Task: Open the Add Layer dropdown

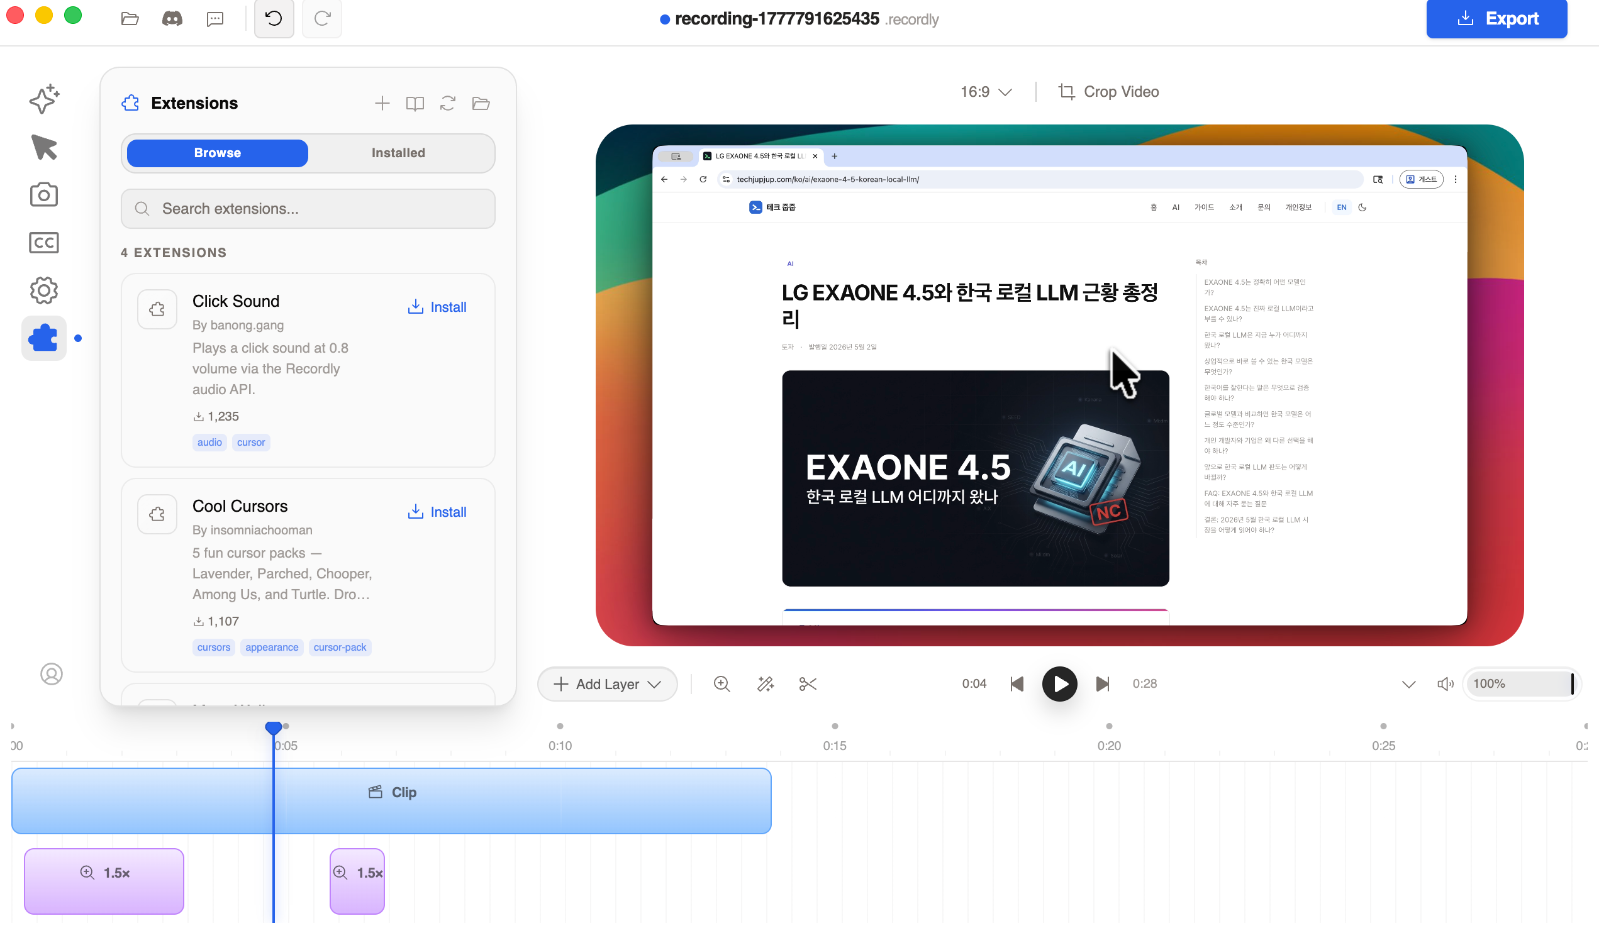Action: pyautogui.click(x=607, y=683)
